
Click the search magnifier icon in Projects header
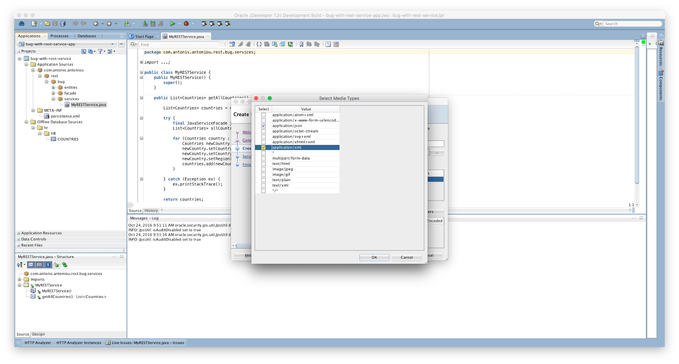(84, 51)
